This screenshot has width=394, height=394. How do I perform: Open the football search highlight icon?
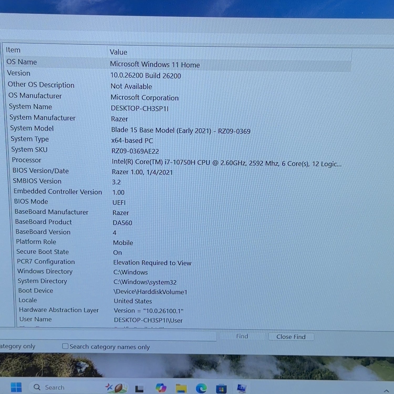116,388
